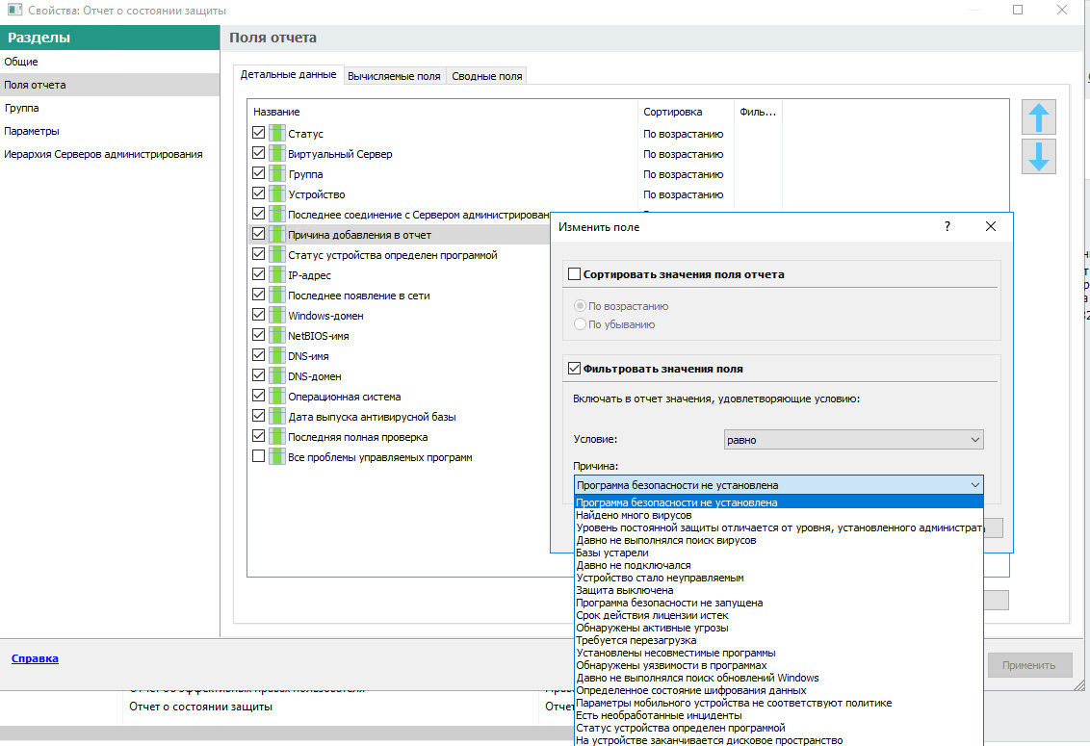Click the blue move-up arrow button
The height and width of the screenshot is (746, 1090).
click(1038, 117)
